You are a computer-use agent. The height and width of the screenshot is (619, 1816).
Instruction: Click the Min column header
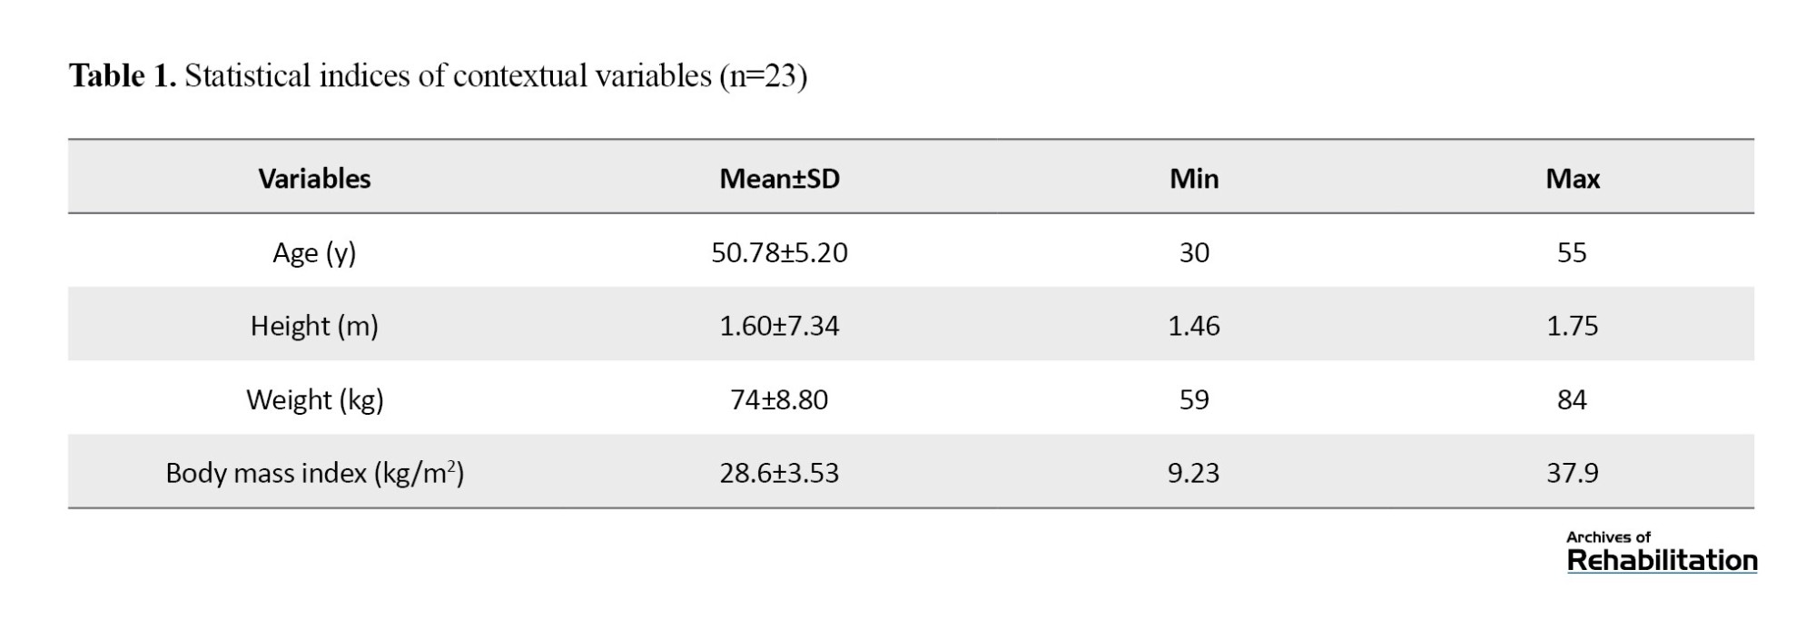1194,179
